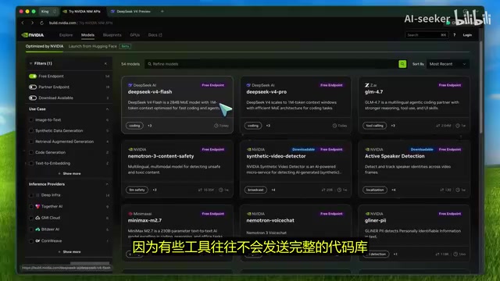Click the GMI Cloud provider logo
The image size is (500, 281).
pos(37,218)
